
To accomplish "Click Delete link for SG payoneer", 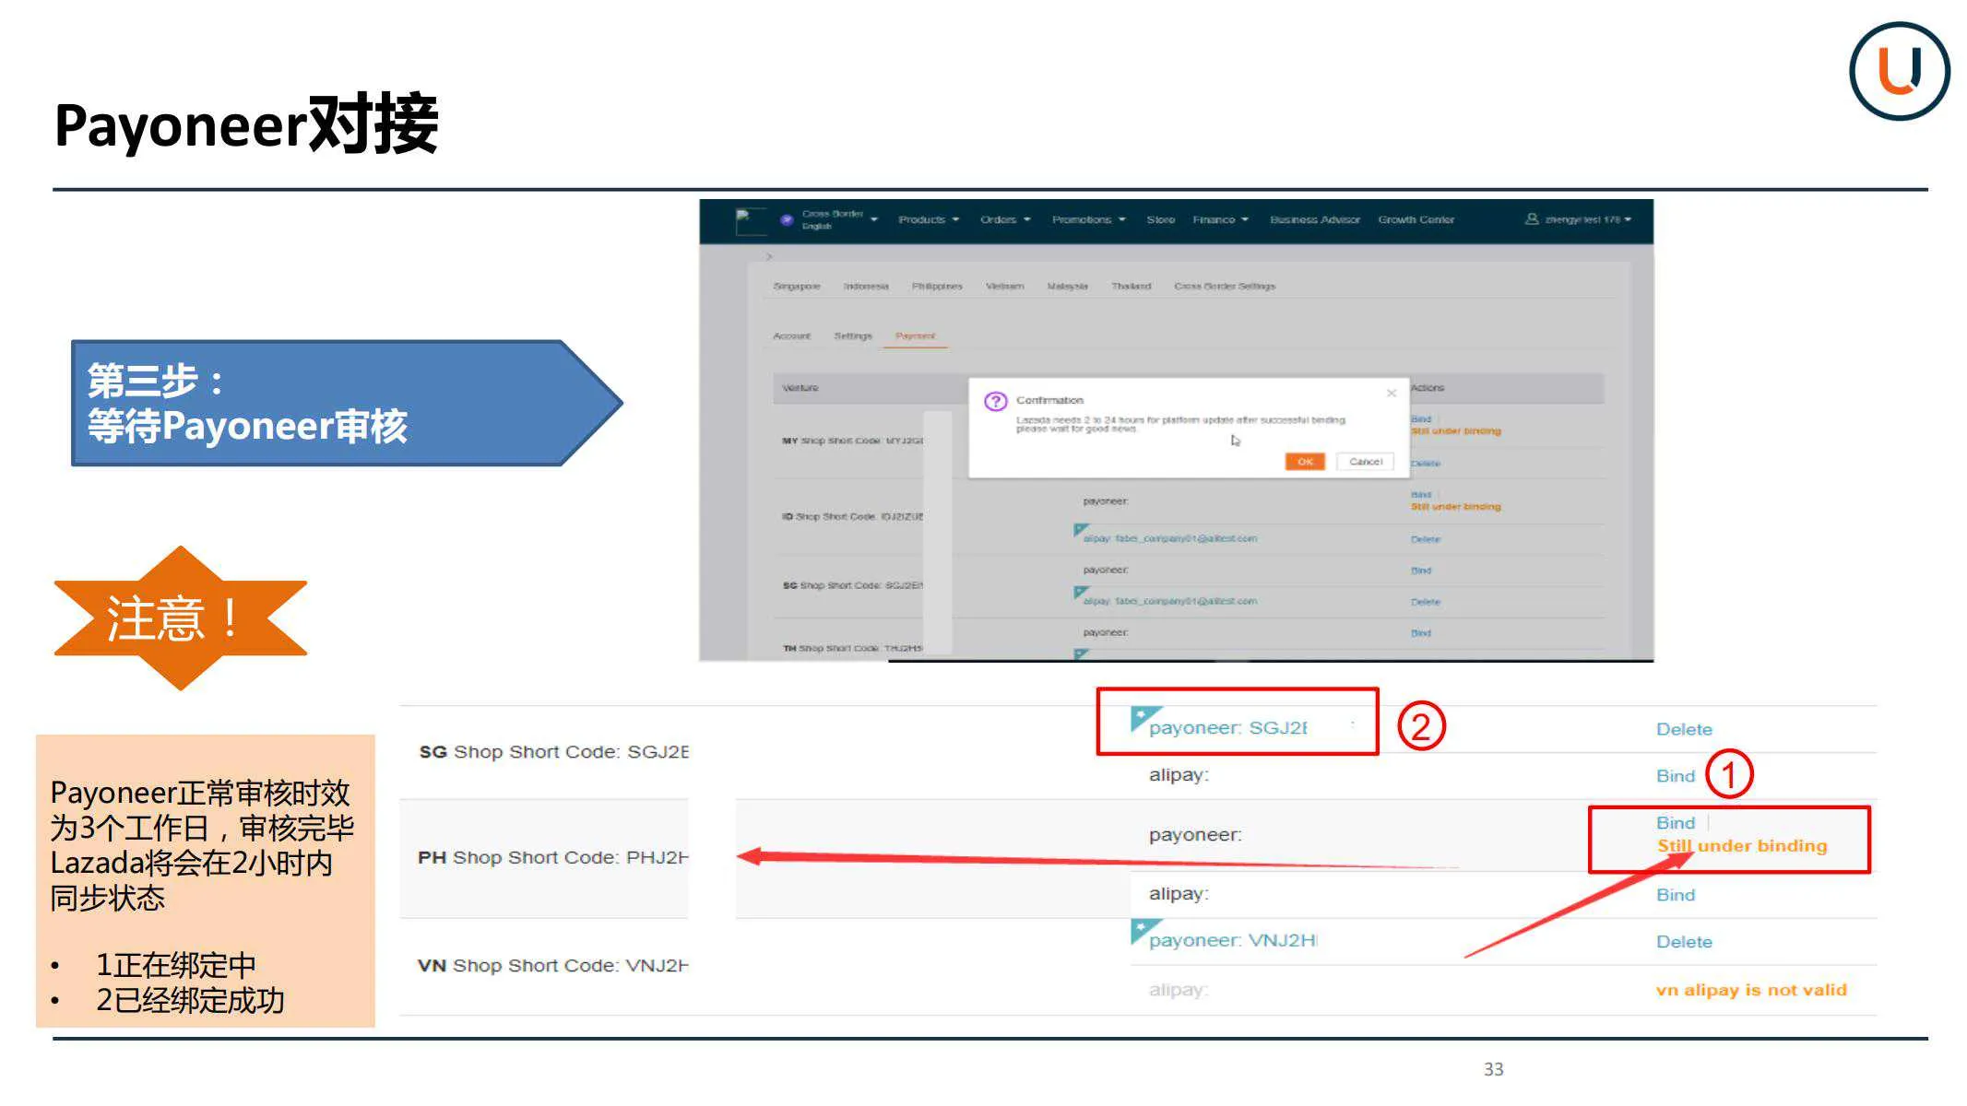I will pos(1683,729).
